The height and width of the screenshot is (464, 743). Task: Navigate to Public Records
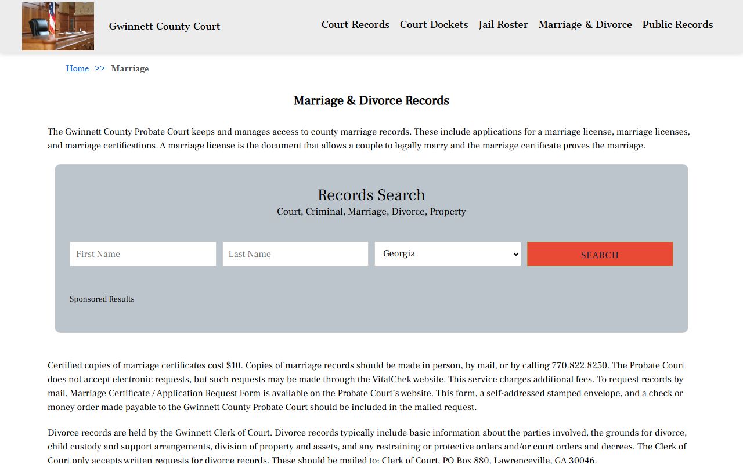point(677,24)
